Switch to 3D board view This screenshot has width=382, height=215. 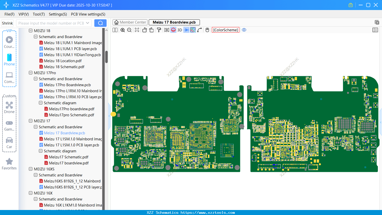[180, 30]
